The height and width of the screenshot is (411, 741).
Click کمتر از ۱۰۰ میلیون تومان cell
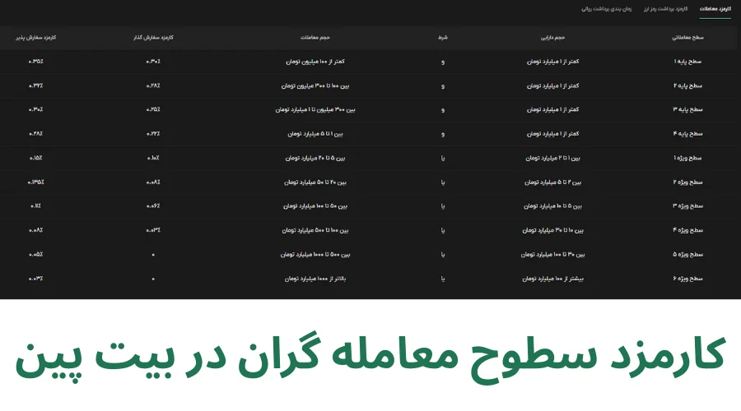(315, 62)
